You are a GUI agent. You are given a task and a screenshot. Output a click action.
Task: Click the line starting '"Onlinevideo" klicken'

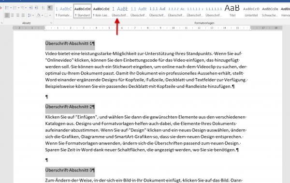tap(143, 60)
